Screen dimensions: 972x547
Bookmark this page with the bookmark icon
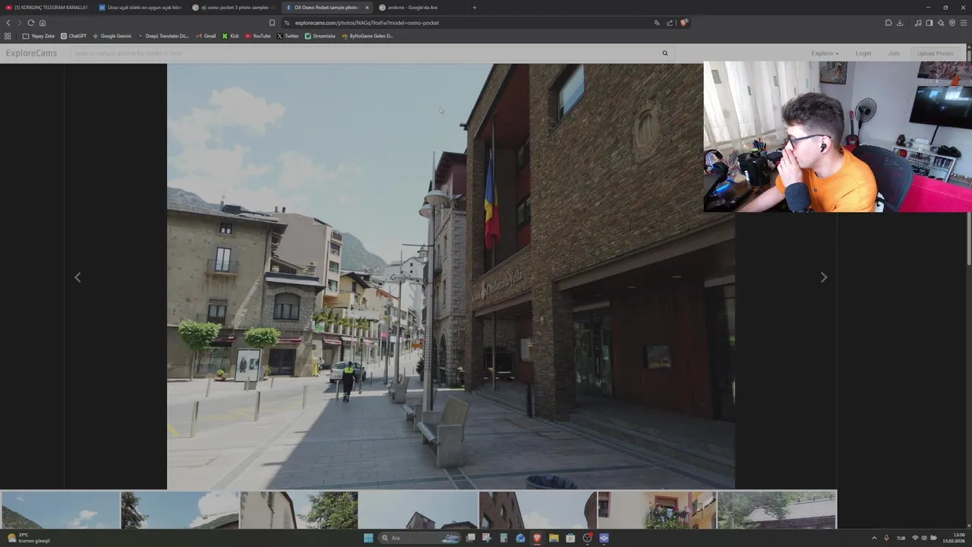click(x=272, y=23)
